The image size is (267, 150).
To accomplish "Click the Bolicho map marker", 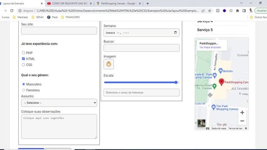I will click(221, 71).
